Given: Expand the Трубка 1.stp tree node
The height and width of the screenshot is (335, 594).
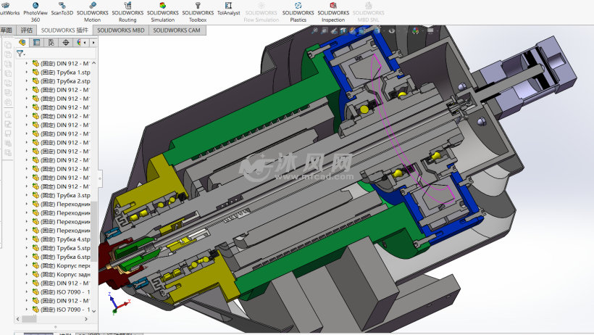Looking at the screenshot, I should click(x=27, y=73).
